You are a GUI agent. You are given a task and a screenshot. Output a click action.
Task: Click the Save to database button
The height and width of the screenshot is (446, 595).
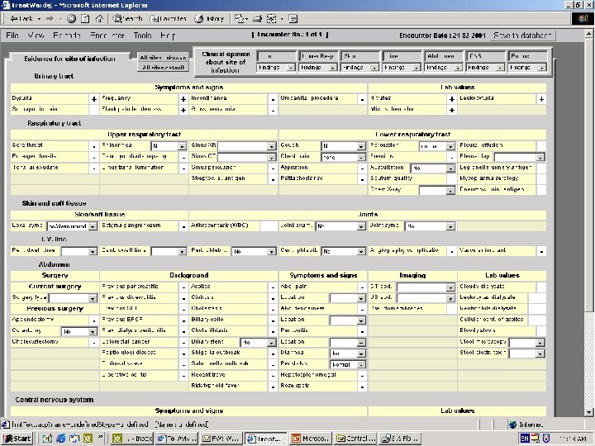coord(524,36)
